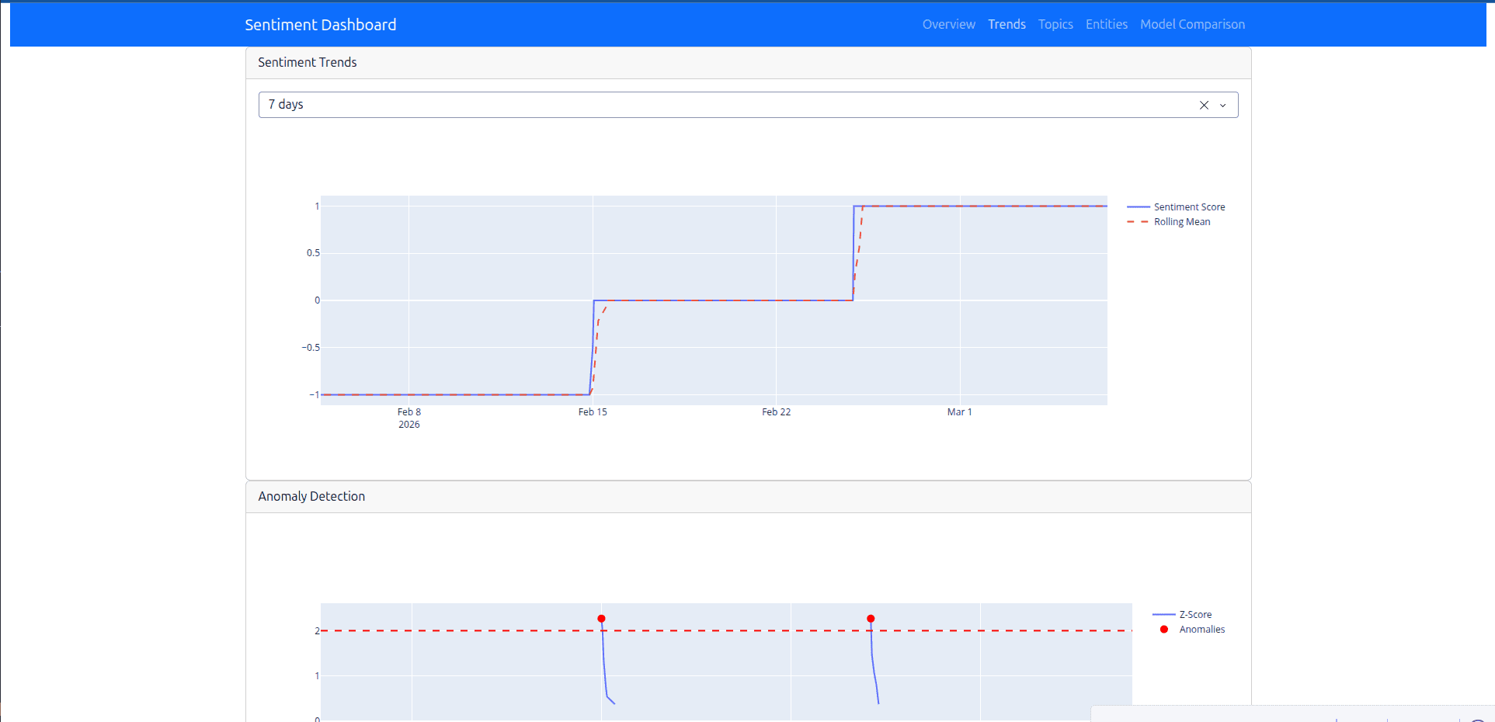Click the second red anomaly marker near Feb 22
The width and height of the screenshot is (1495, 722).
coord(871,618)
